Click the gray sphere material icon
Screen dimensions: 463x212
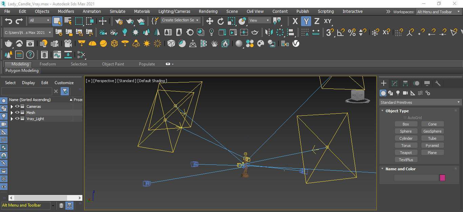(x=239, y=43)
